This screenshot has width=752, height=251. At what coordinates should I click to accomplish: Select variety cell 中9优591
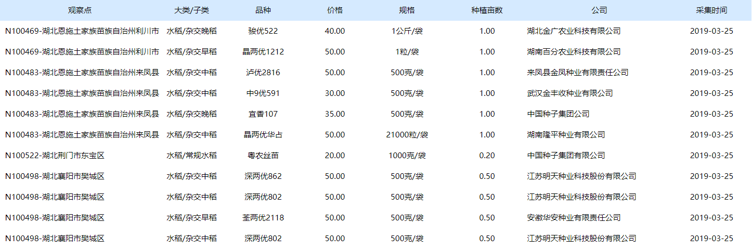263,93
